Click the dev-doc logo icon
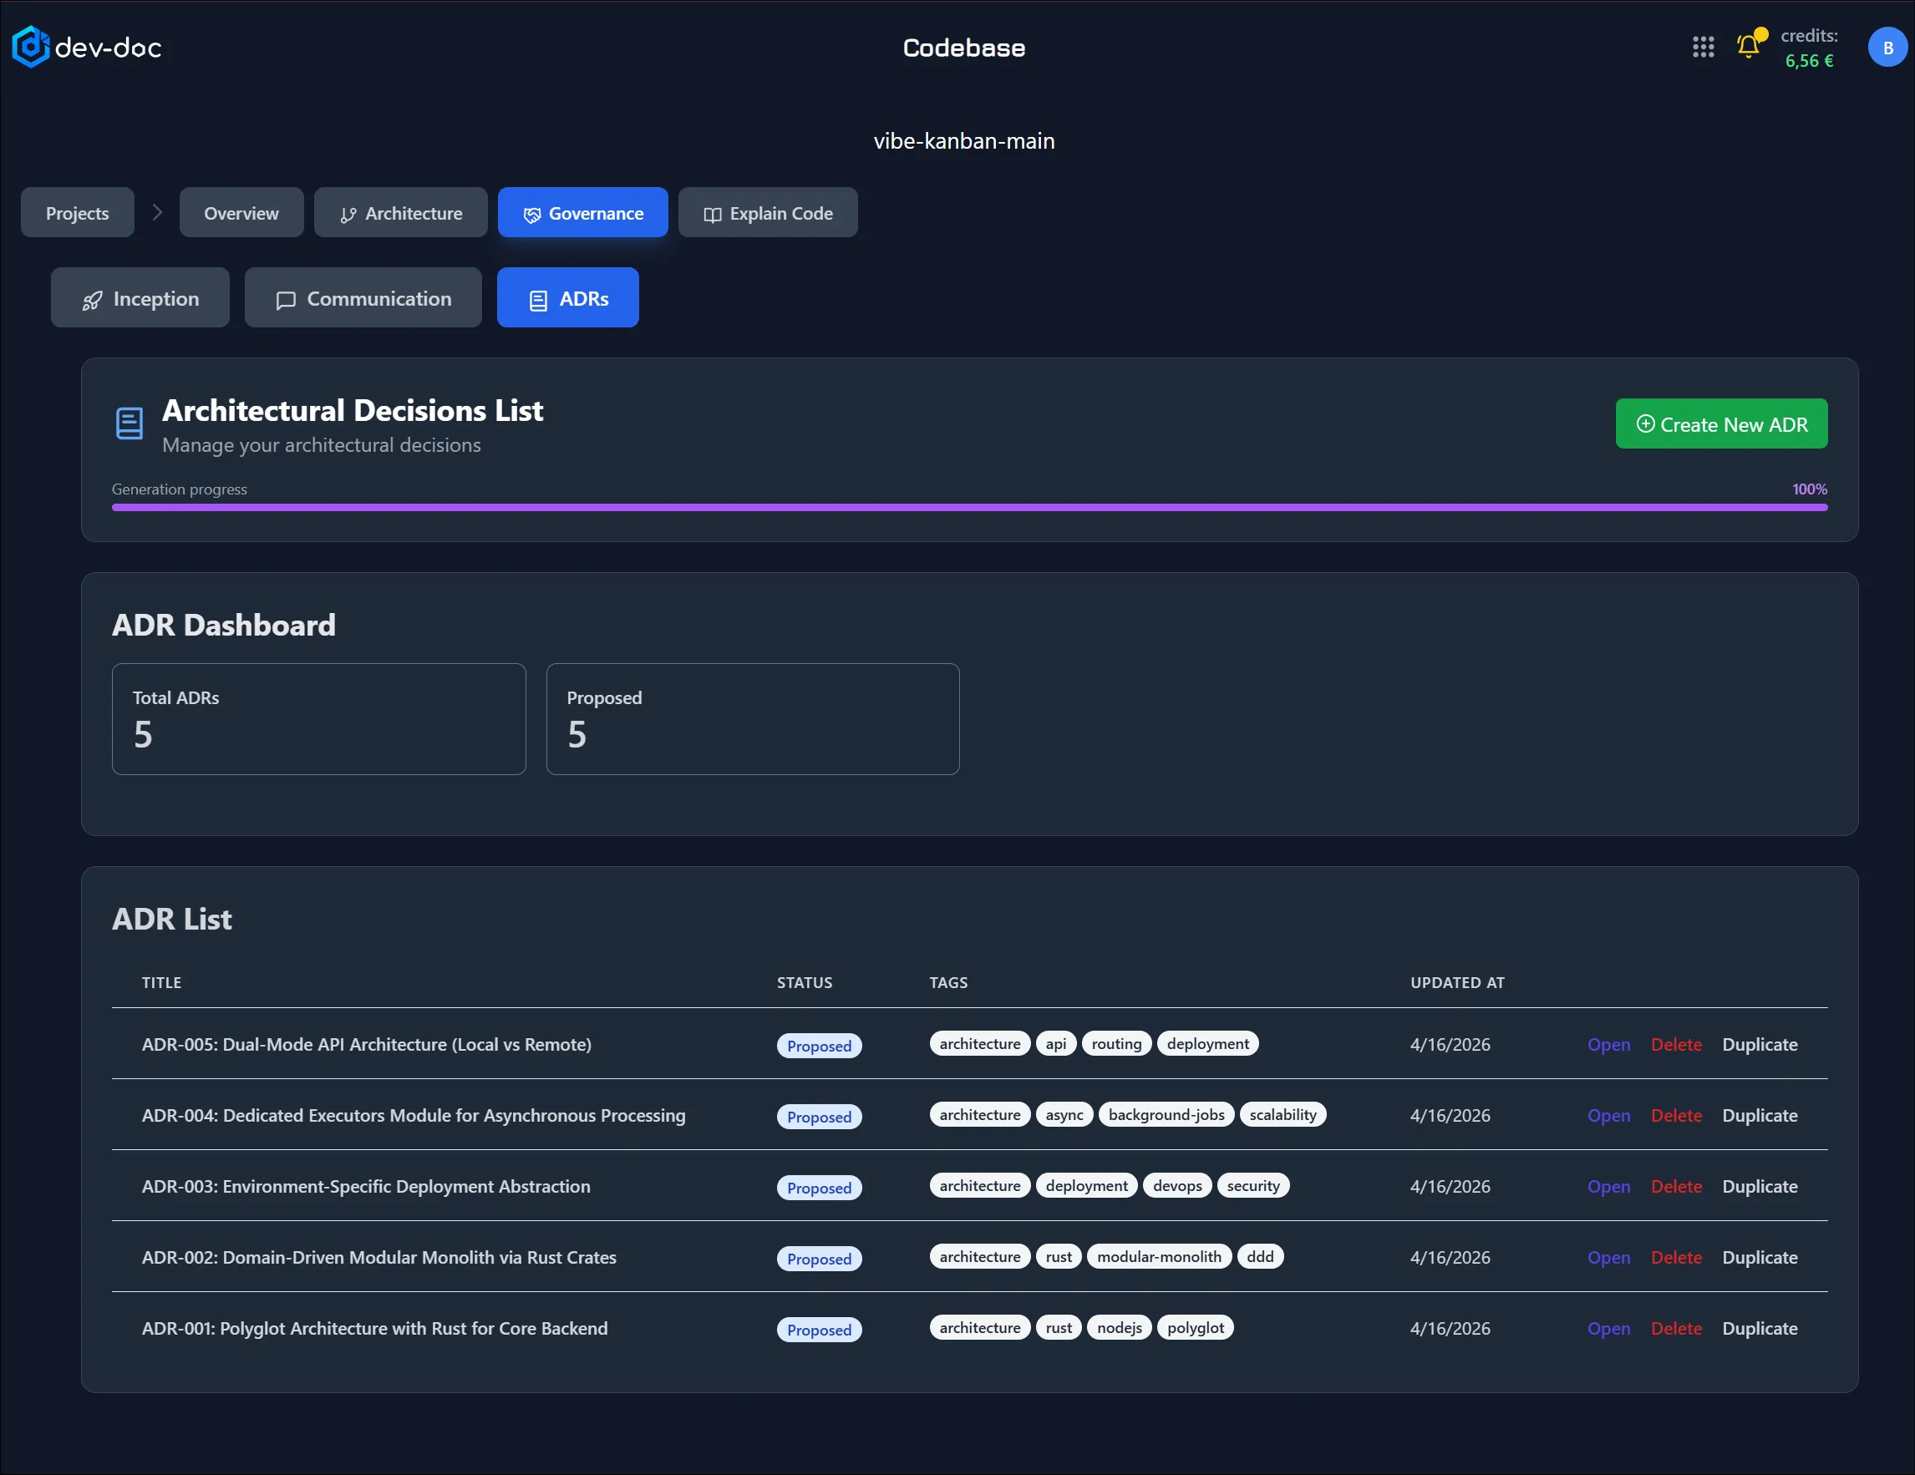Screen dimensions: 1915x1475 31,47
